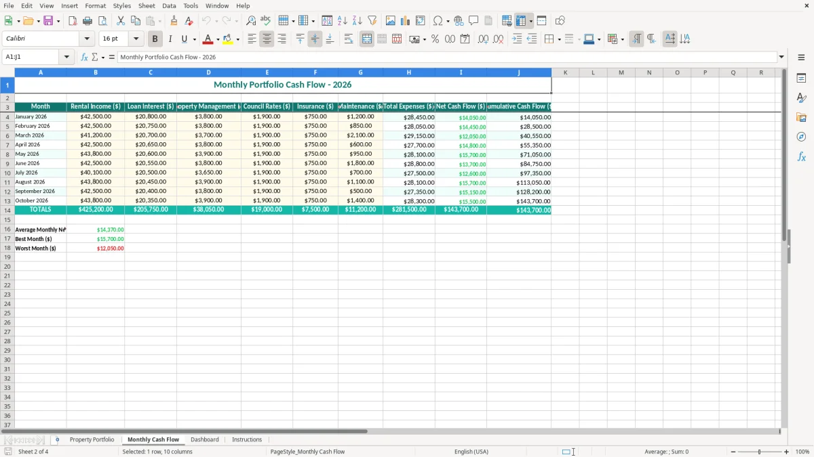This screenshot has width=814, height=457.
Task: Open Find and Replace
Action: pyautogui.click(x=251, y=21)
